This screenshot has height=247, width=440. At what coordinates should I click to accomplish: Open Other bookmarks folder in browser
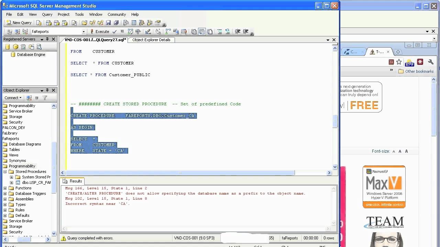pos(416,71)
